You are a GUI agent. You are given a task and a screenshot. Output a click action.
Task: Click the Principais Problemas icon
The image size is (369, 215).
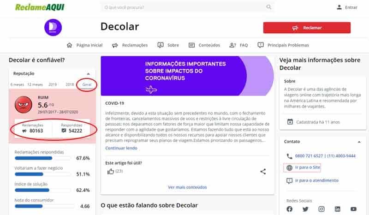coord(261,45)
